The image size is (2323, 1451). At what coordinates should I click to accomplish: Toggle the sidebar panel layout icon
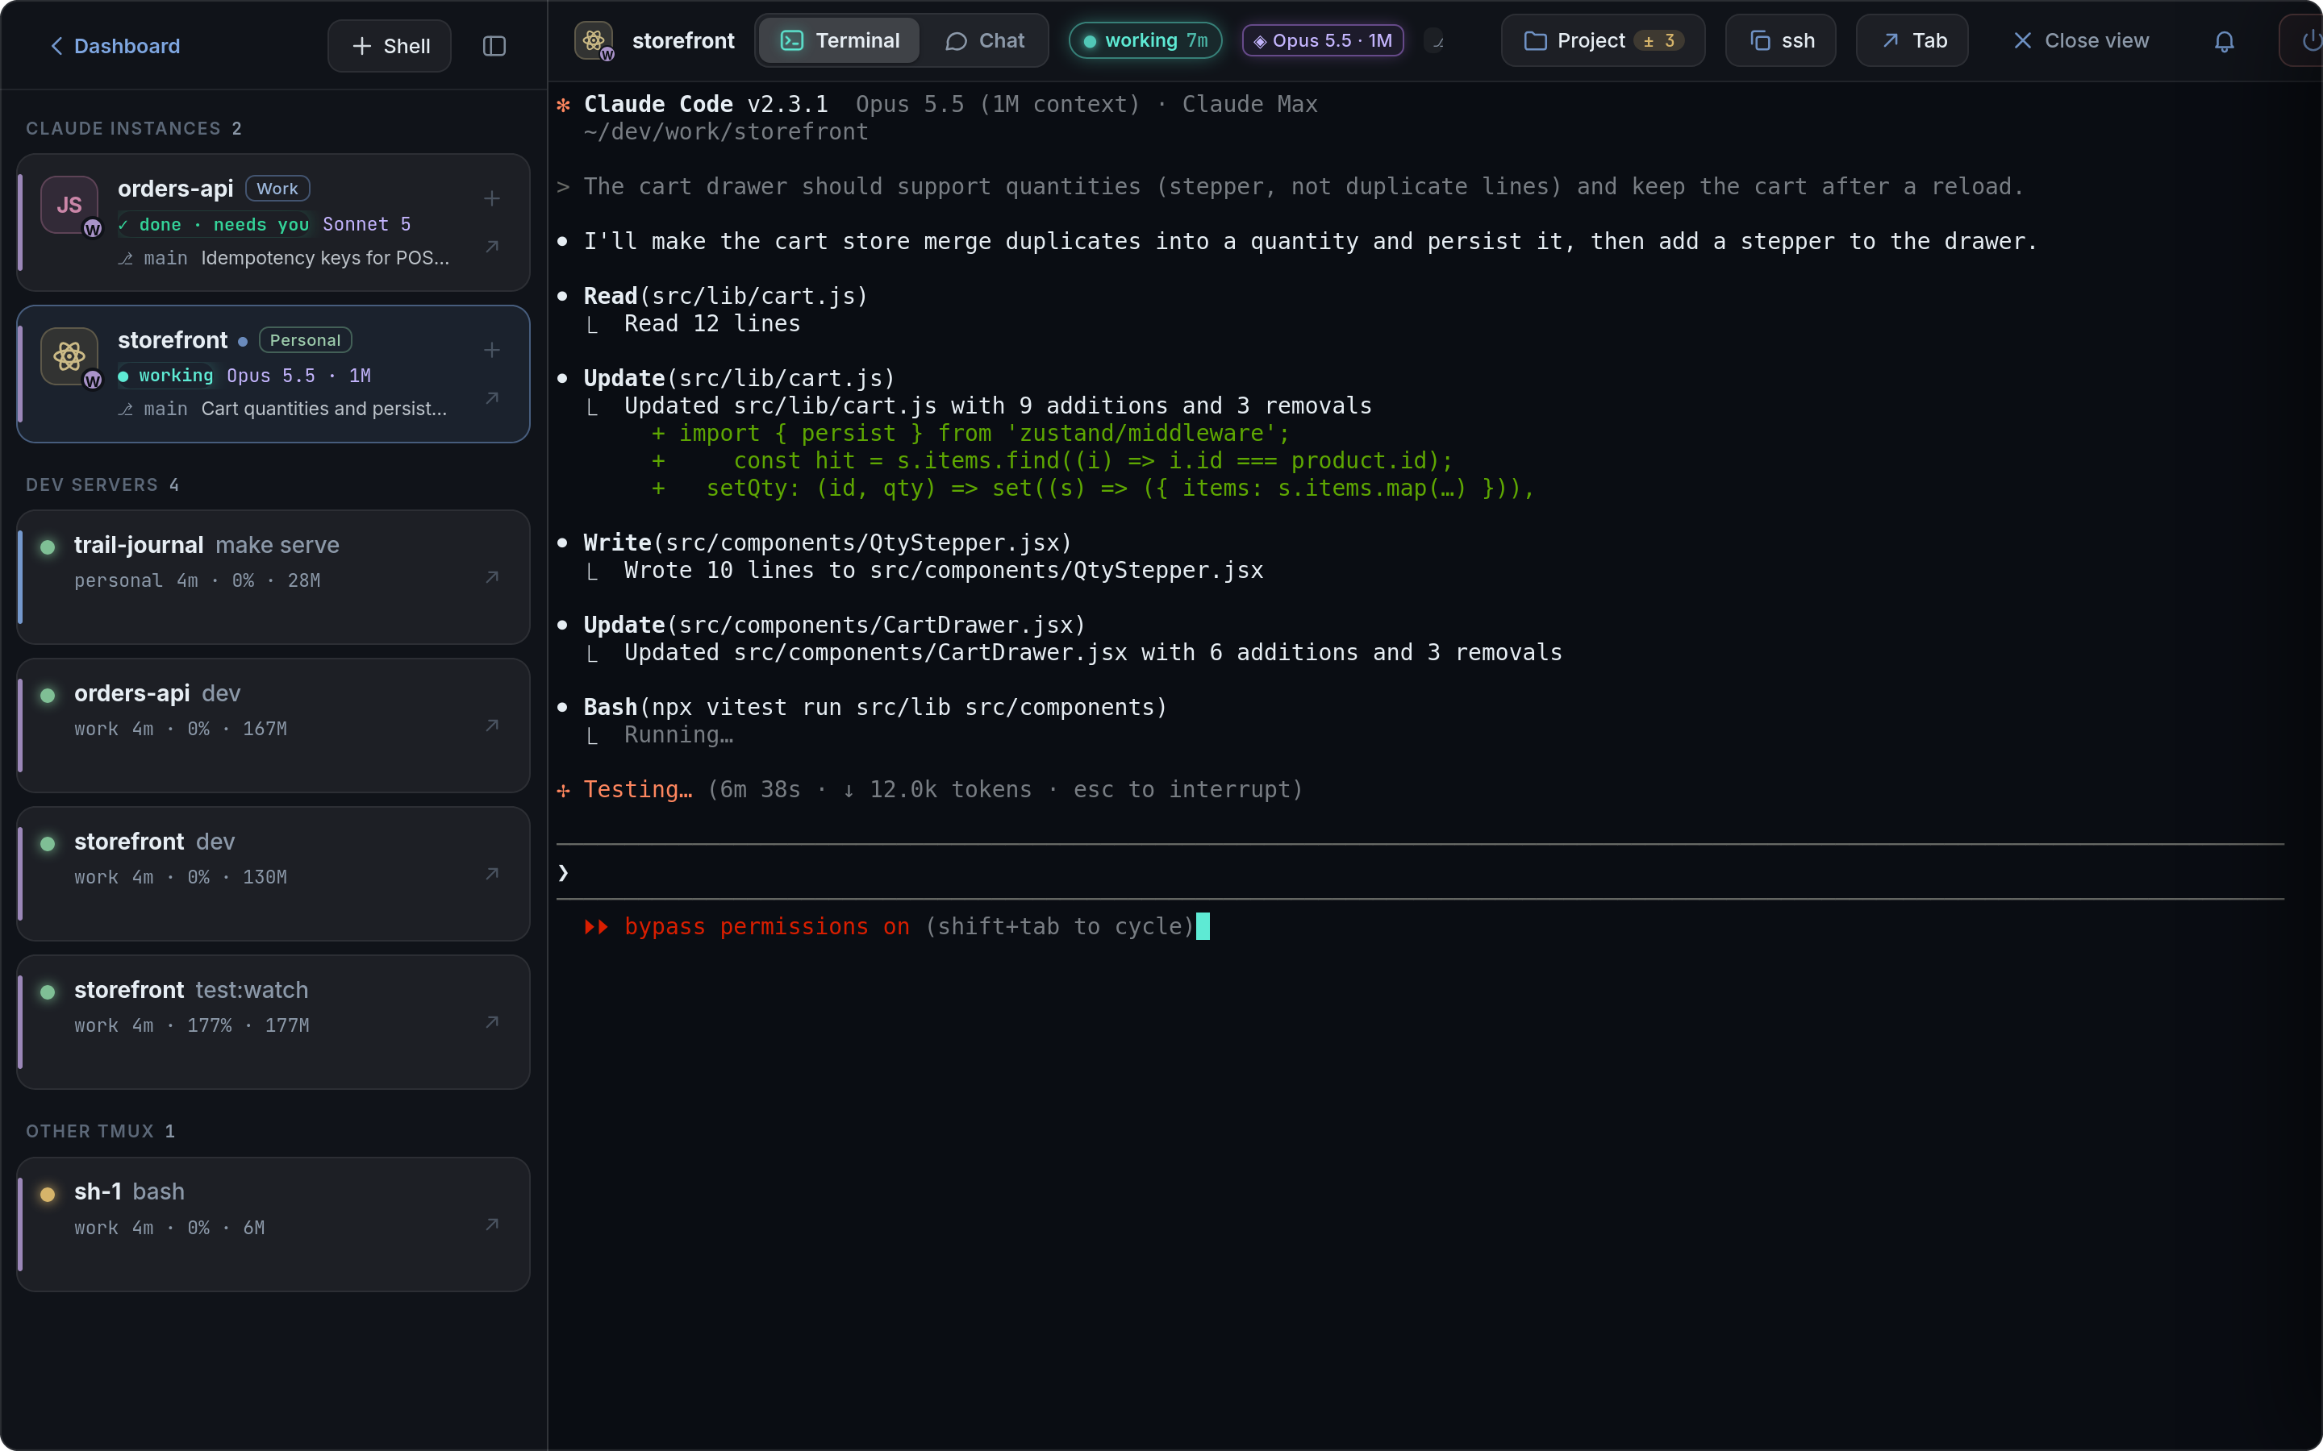494,46
